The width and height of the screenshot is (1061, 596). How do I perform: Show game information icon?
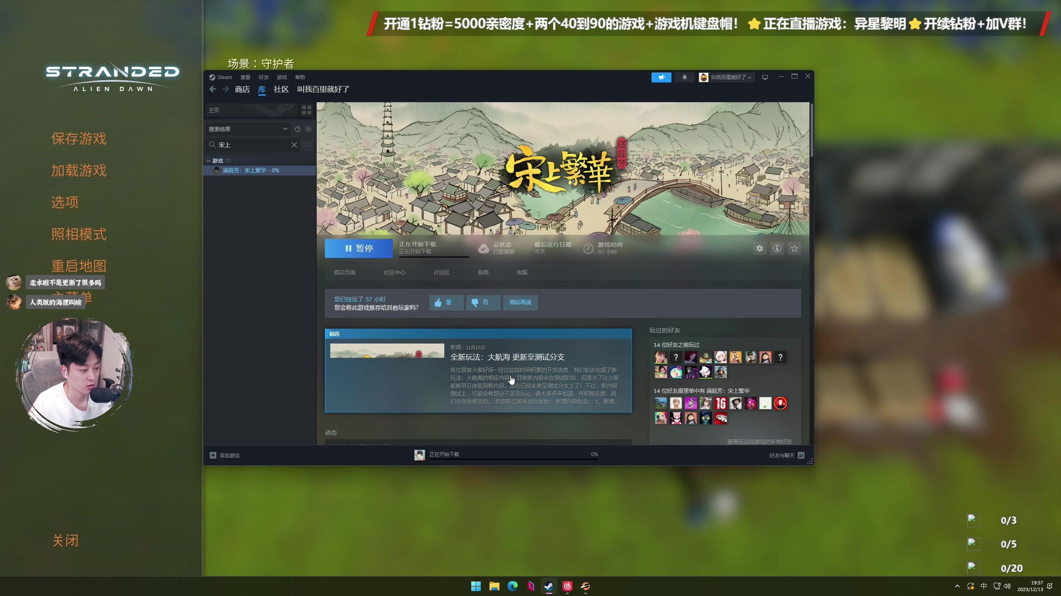tap(777, 248)
